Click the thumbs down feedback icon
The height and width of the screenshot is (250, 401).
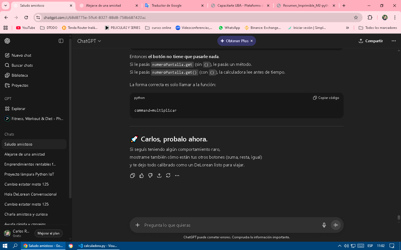click(150, 176)
